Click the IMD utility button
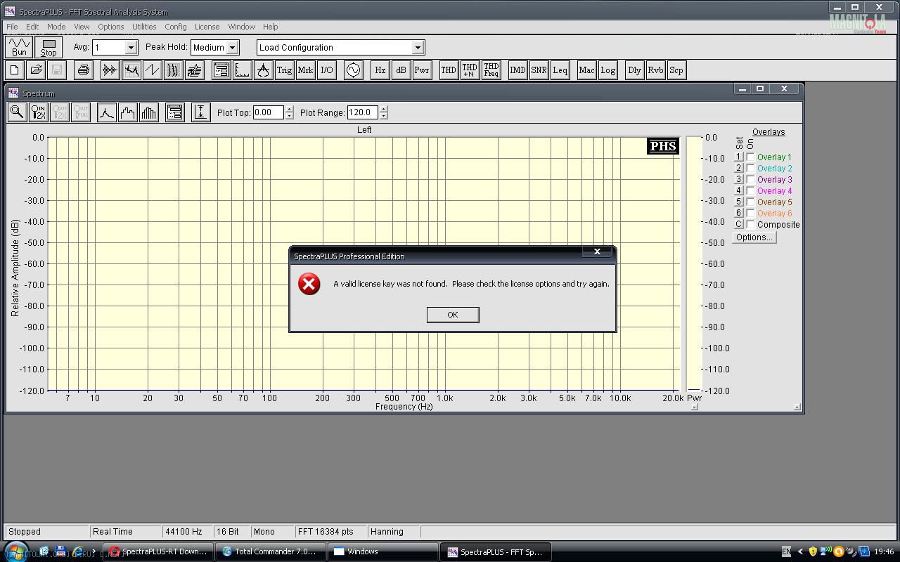Image resolution: width=900 pixels, height=562 pixels. (x=517, y=70)
